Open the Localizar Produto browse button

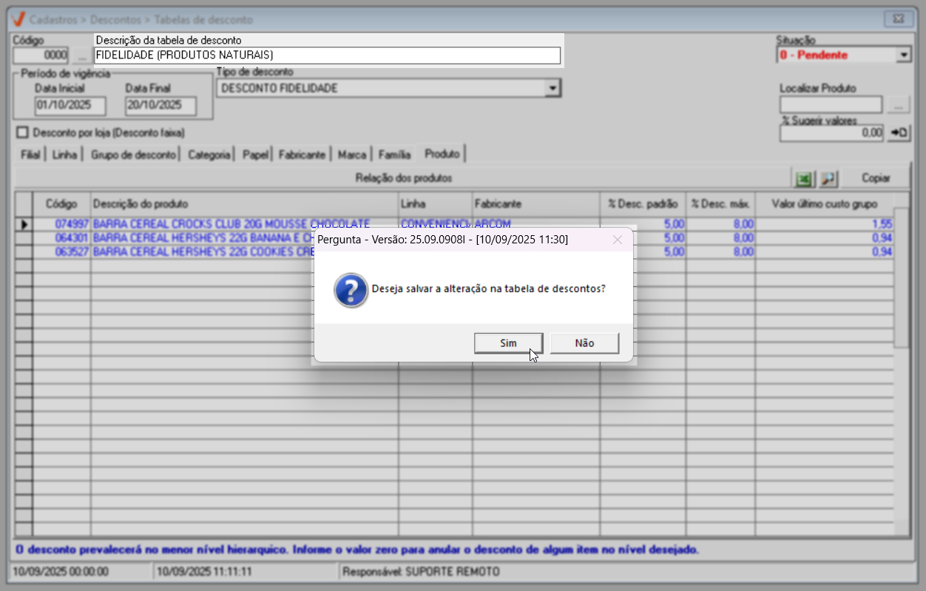pos(898,104)
